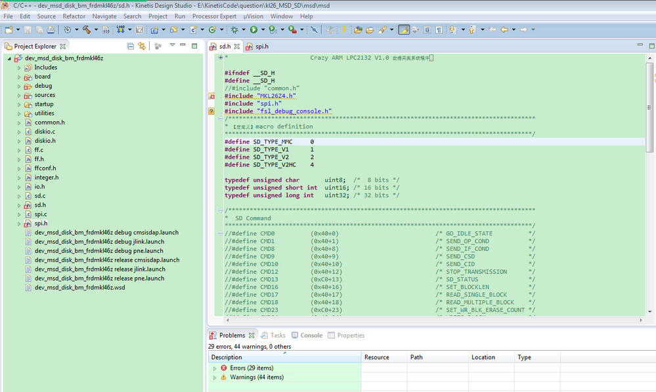The image size is (656, 392).
Task: Switch to the Console tab
Action: coord(311,336)
